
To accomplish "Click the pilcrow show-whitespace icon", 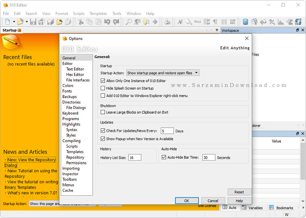I will [x=215, y=22].
